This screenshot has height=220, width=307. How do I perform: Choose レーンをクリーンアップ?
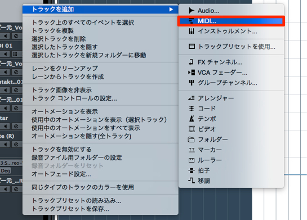tap(100, 69)
